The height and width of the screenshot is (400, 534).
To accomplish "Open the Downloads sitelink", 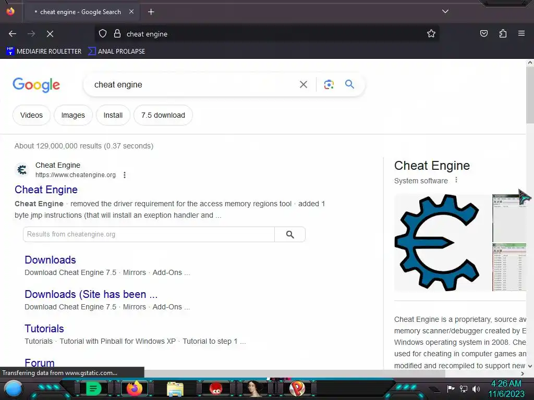I will click(x=50, y=260).
